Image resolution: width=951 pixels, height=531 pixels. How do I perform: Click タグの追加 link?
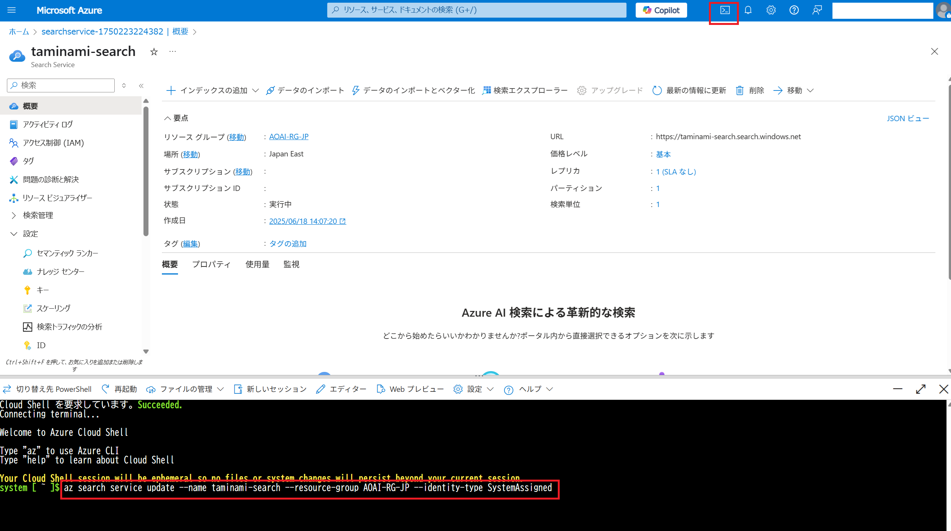click(288, 244)
